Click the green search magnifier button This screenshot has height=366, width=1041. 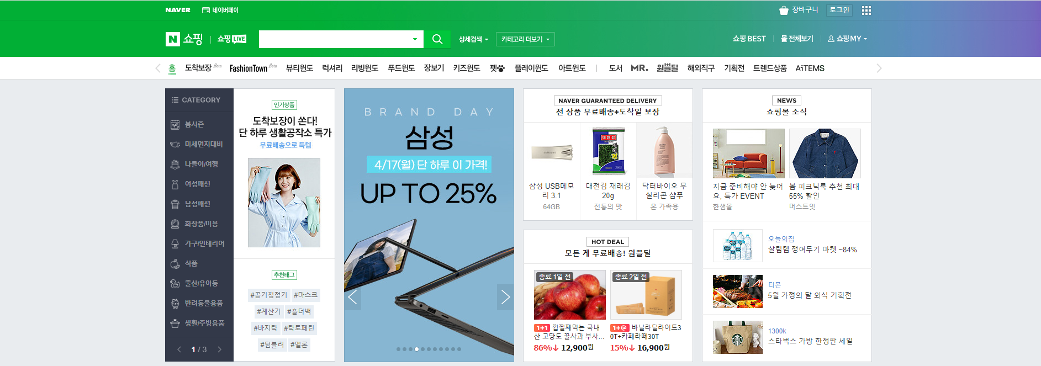pyautogui.click(x=437, y=39)
